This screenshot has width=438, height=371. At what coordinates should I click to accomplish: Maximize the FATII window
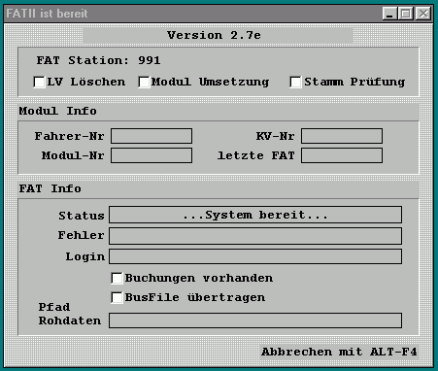406,14
